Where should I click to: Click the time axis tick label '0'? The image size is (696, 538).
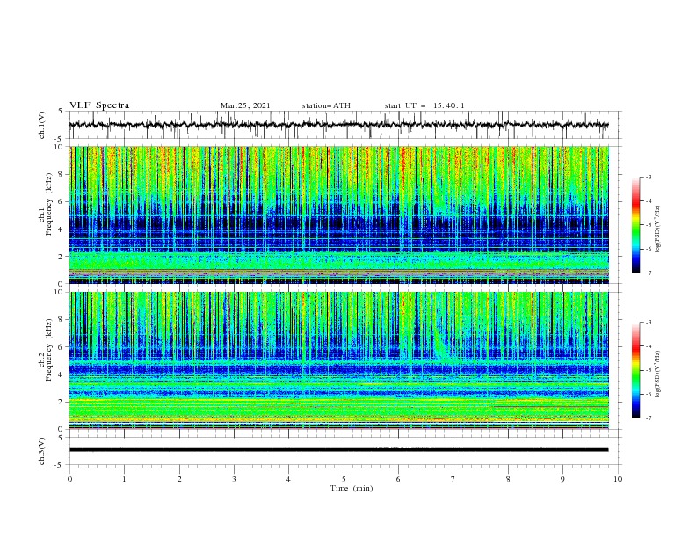(69, 479)
